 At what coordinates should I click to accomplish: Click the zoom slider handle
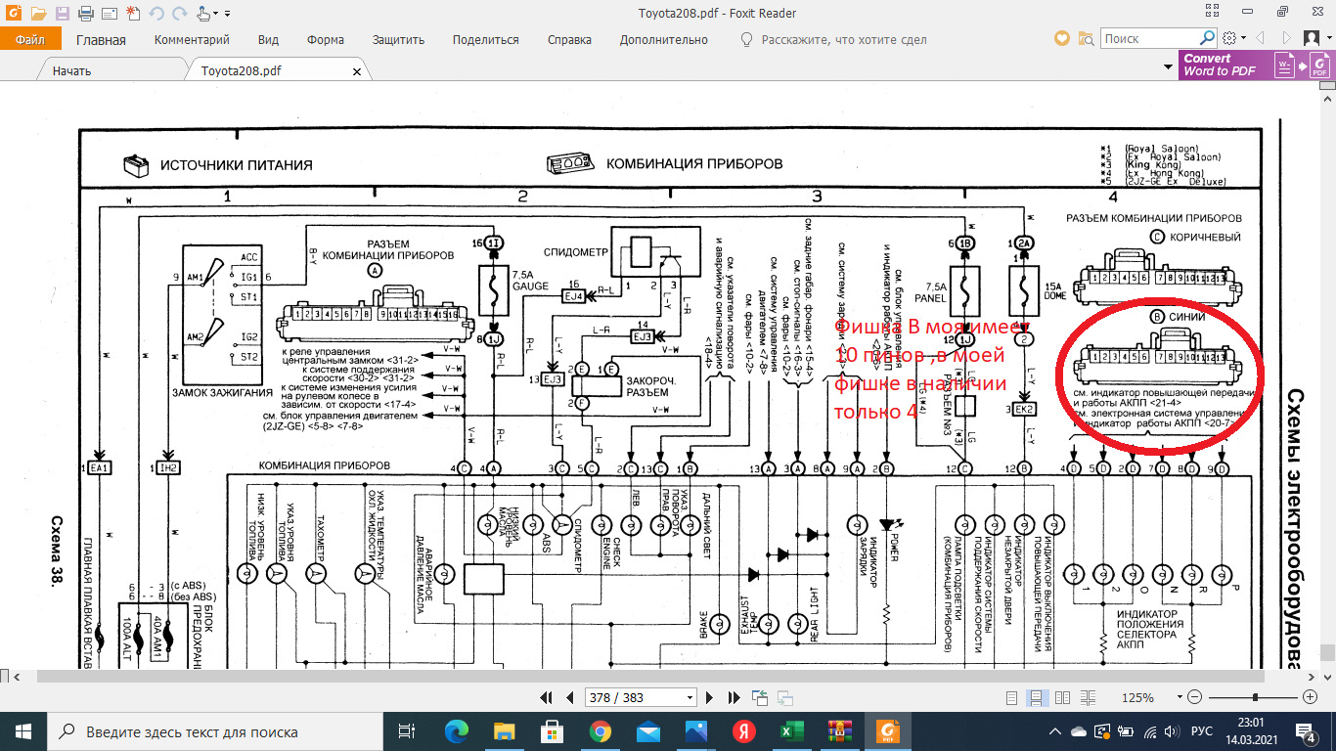tap(1255, 697)
